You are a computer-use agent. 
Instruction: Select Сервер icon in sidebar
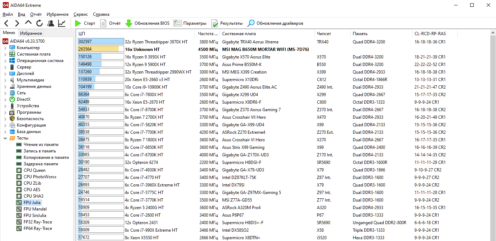(12, 67)
